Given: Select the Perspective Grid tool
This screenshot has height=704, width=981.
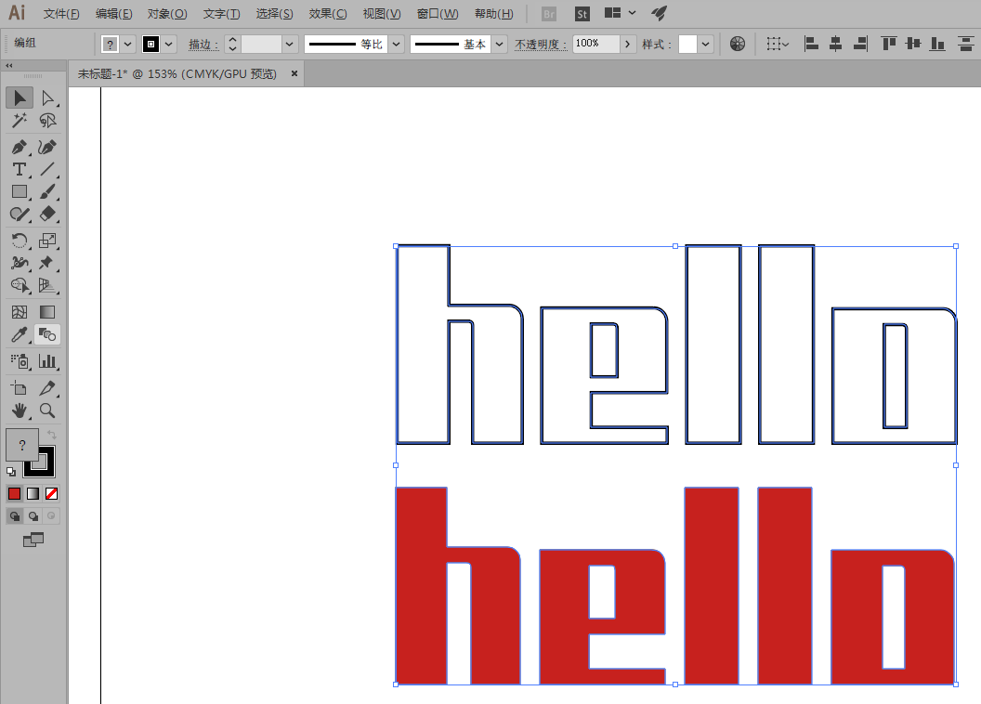Looking at the screenshot, I should tap(47, 286).
